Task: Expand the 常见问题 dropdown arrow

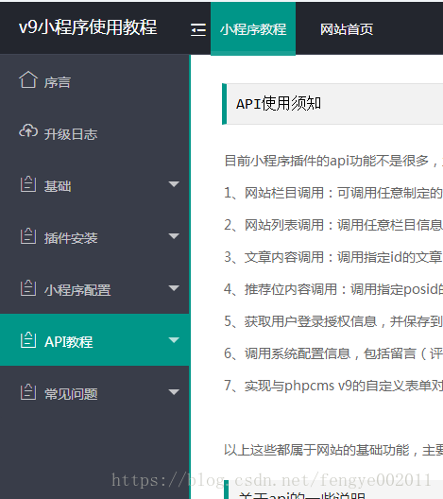Action: pos(174,392)
